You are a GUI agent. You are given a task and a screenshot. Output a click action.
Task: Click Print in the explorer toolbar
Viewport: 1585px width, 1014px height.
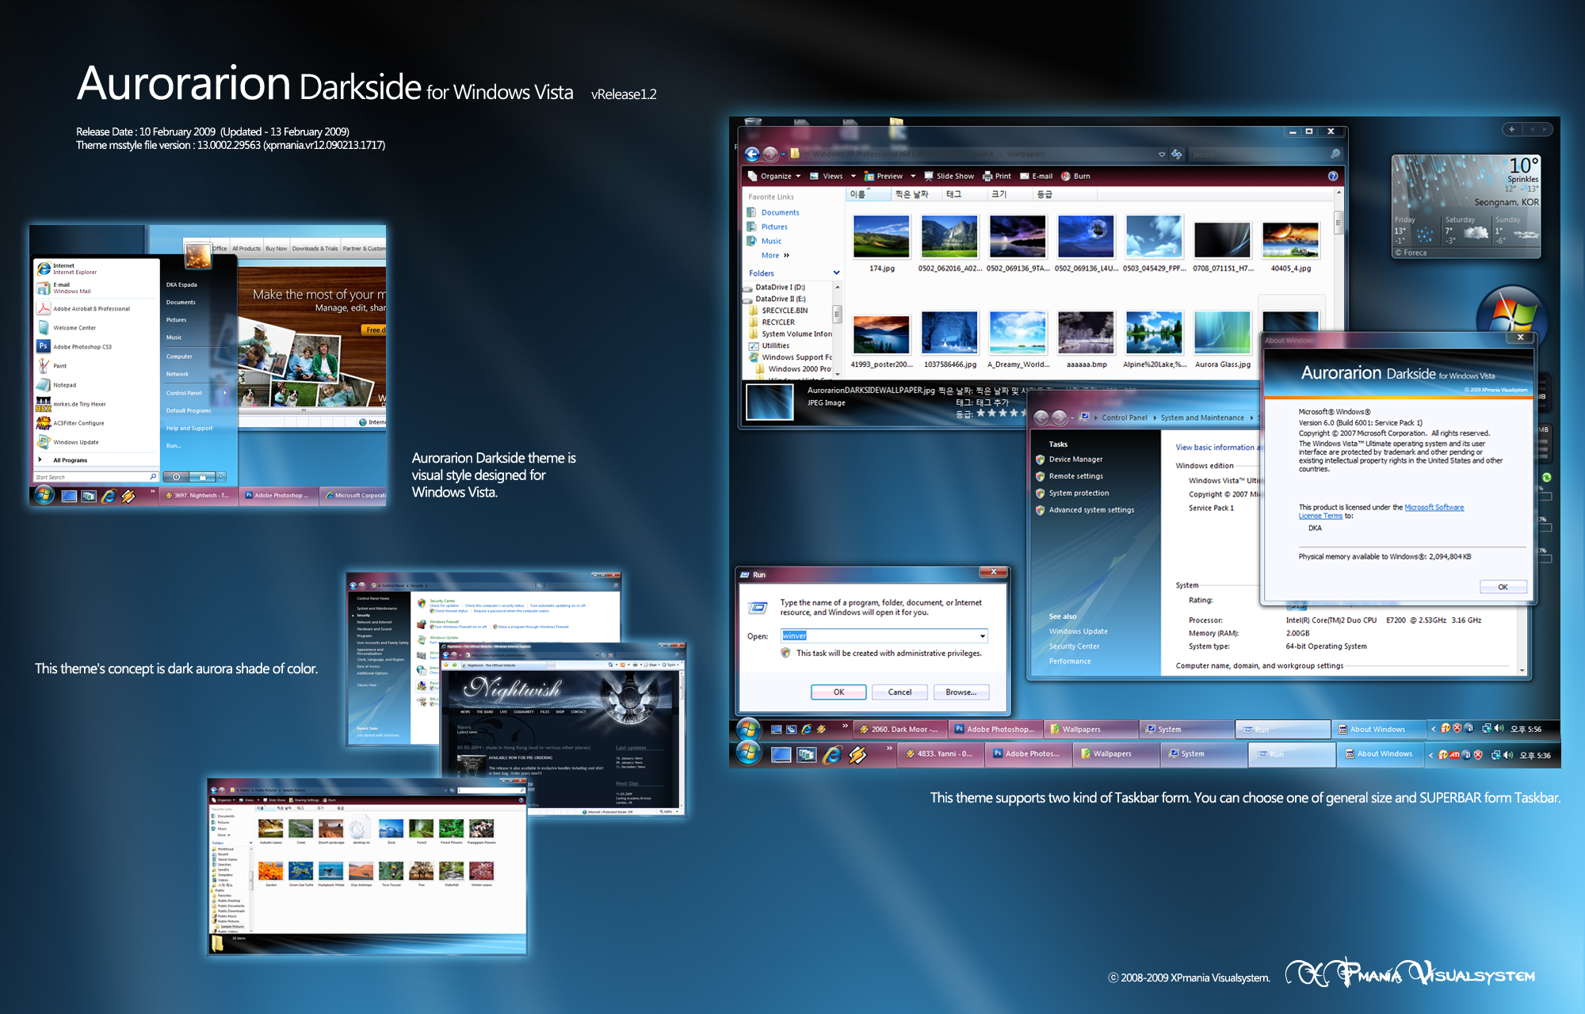point(997,176)
